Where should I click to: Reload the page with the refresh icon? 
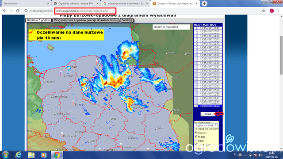18,11
